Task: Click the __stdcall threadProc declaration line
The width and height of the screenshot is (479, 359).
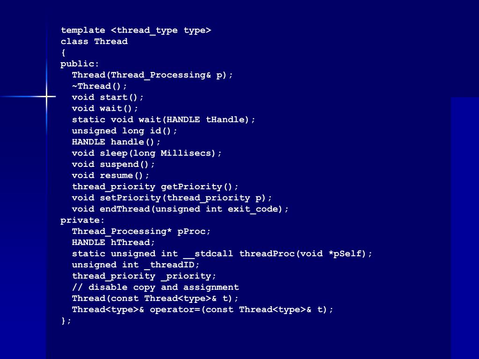Action: pos(222,254)
